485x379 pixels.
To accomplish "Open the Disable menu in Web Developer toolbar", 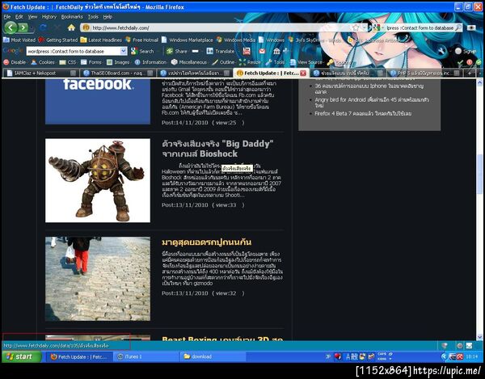I will [x=15, y=62].
